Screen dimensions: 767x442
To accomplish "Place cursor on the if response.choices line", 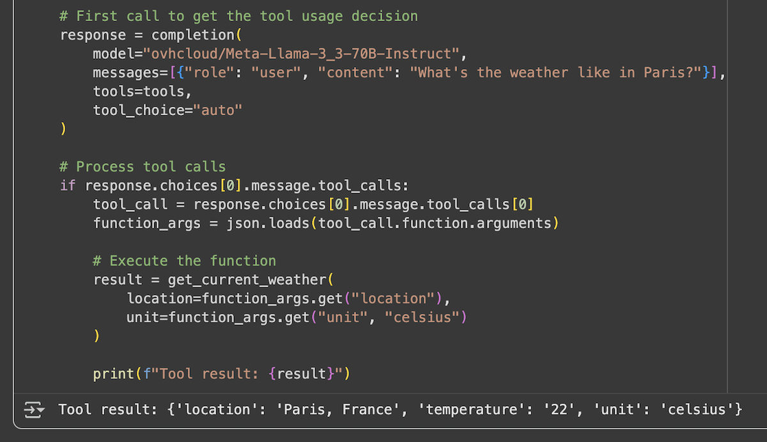I will pos(233,185).
